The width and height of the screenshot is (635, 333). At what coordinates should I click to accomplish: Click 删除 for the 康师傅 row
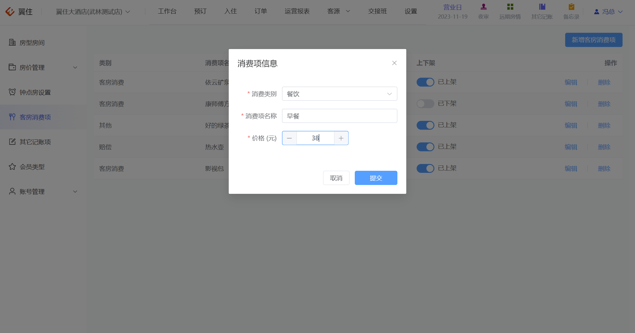pos(604,104)
